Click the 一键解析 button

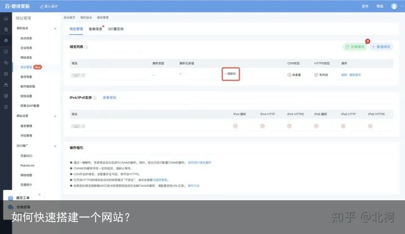tap(231, 74)
